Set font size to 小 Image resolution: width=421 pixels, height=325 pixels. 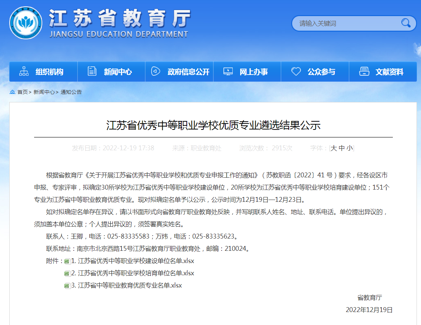(x=349, y=148)
